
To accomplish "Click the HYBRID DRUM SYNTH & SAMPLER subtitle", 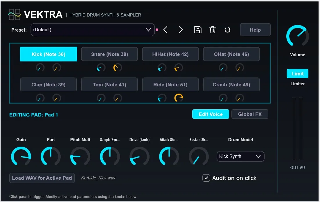I will coord(105,15).
